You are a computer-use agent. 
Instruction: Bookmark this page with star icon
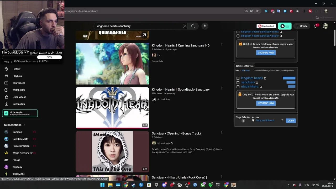257,11
